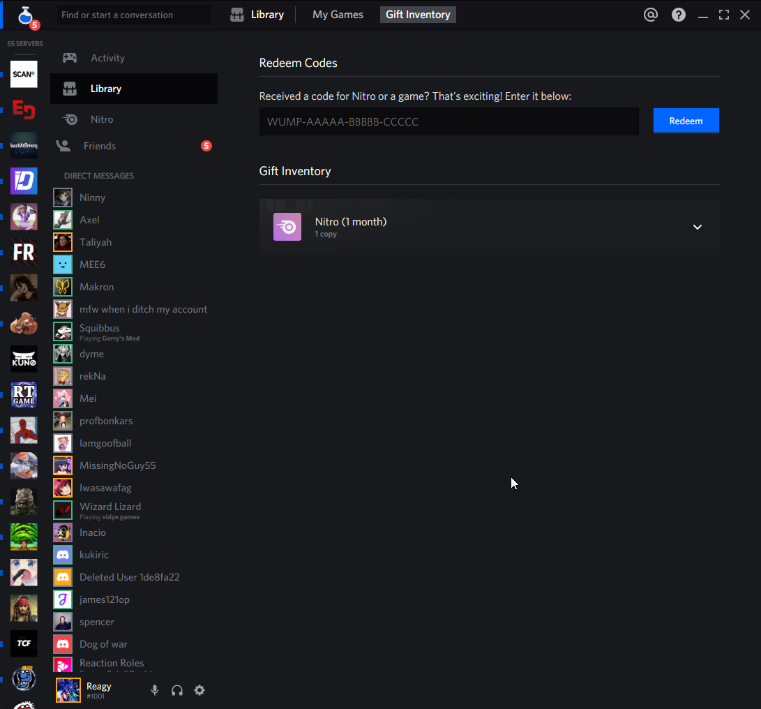Click the pink Nitro gift icon
The width and height of the screenshot is (761, 709).
point(287,227)
